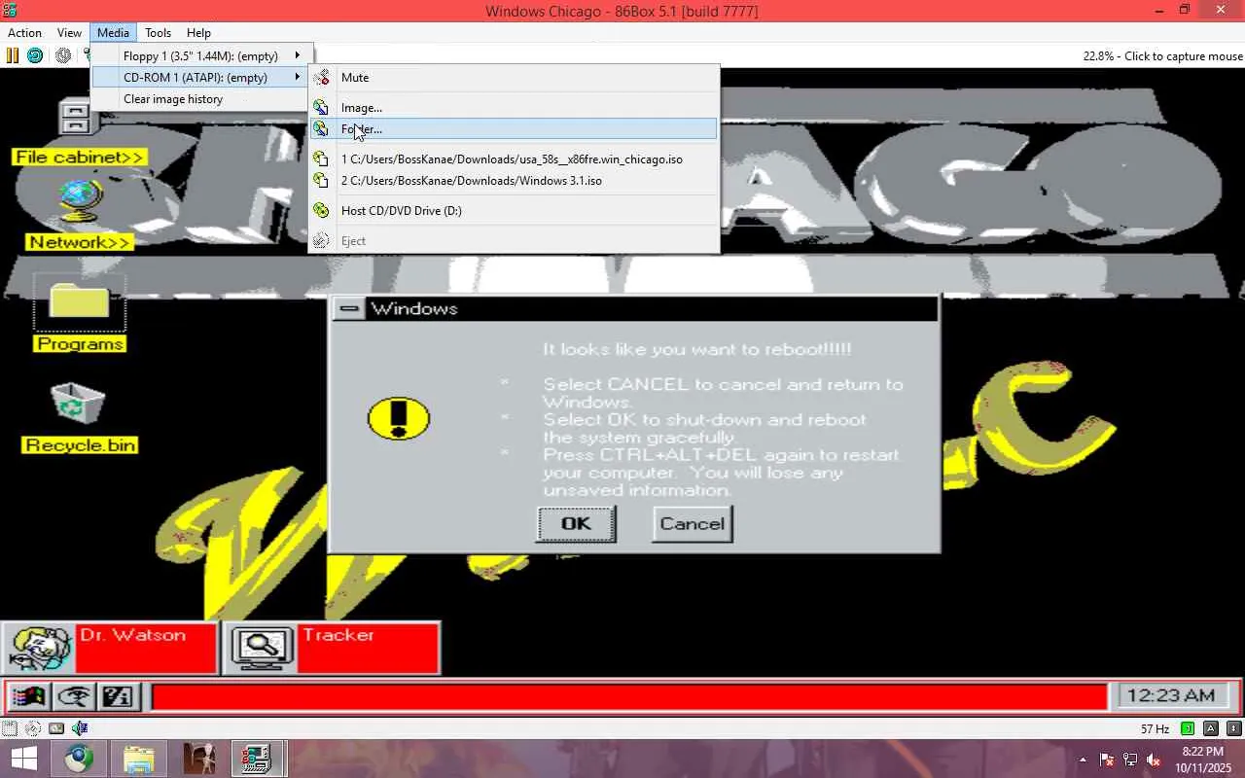Click the 86Box title bar app icon
The image size is (1245, 778).
pyautogui.click(x=11, y=11)
